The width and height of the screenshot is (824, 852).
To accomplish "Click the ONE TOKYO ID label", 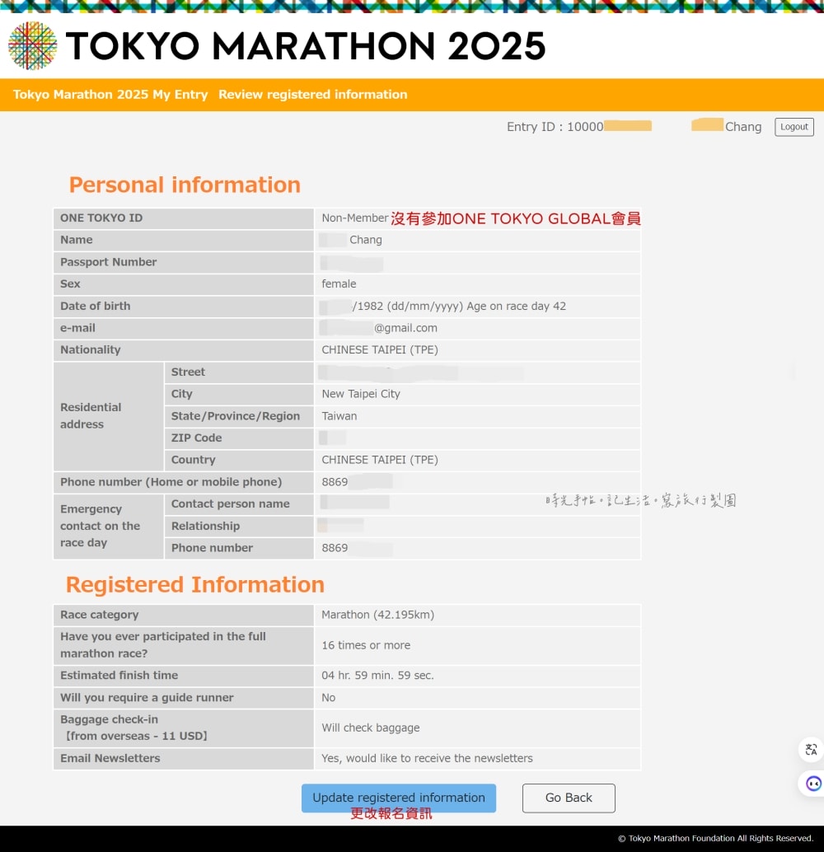I will click(x=101, y=218).
